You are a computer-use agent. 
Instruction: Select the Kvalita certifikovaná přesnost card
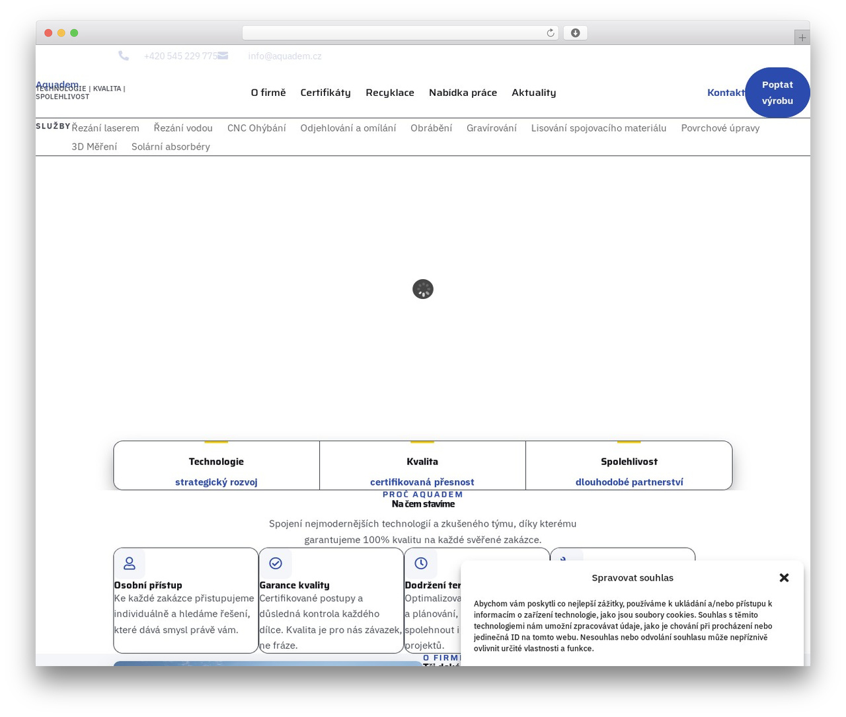422,466
